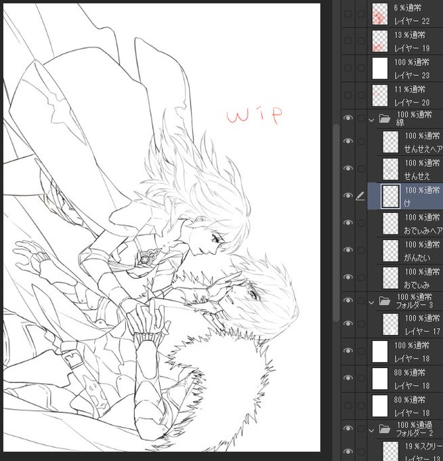Show hidden layer レイヤー 20
The width and height of the screenshot is (443, 461).
348,95
